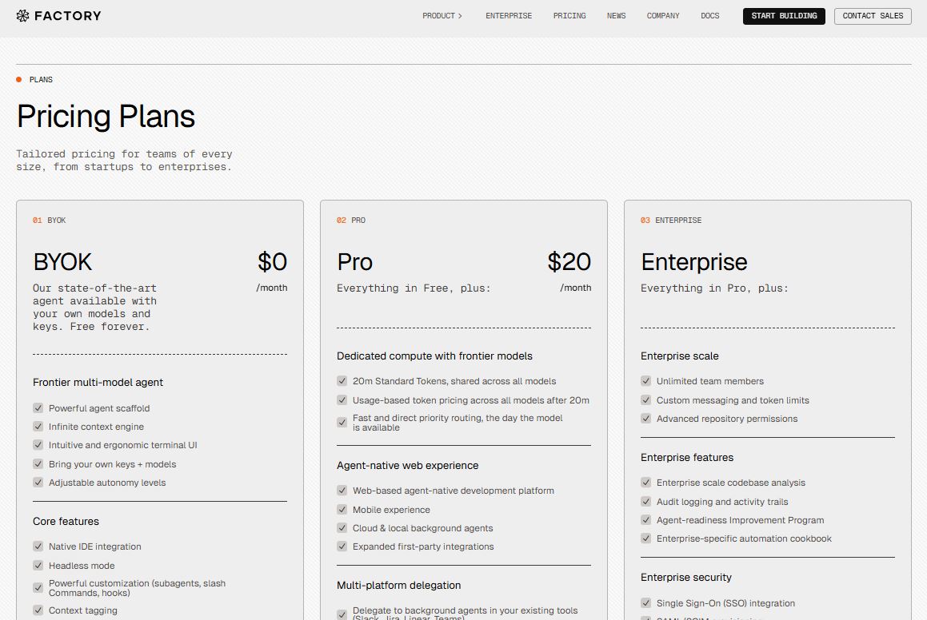
Task: Open the Enterprise nav item
Action: pos(508,16)
